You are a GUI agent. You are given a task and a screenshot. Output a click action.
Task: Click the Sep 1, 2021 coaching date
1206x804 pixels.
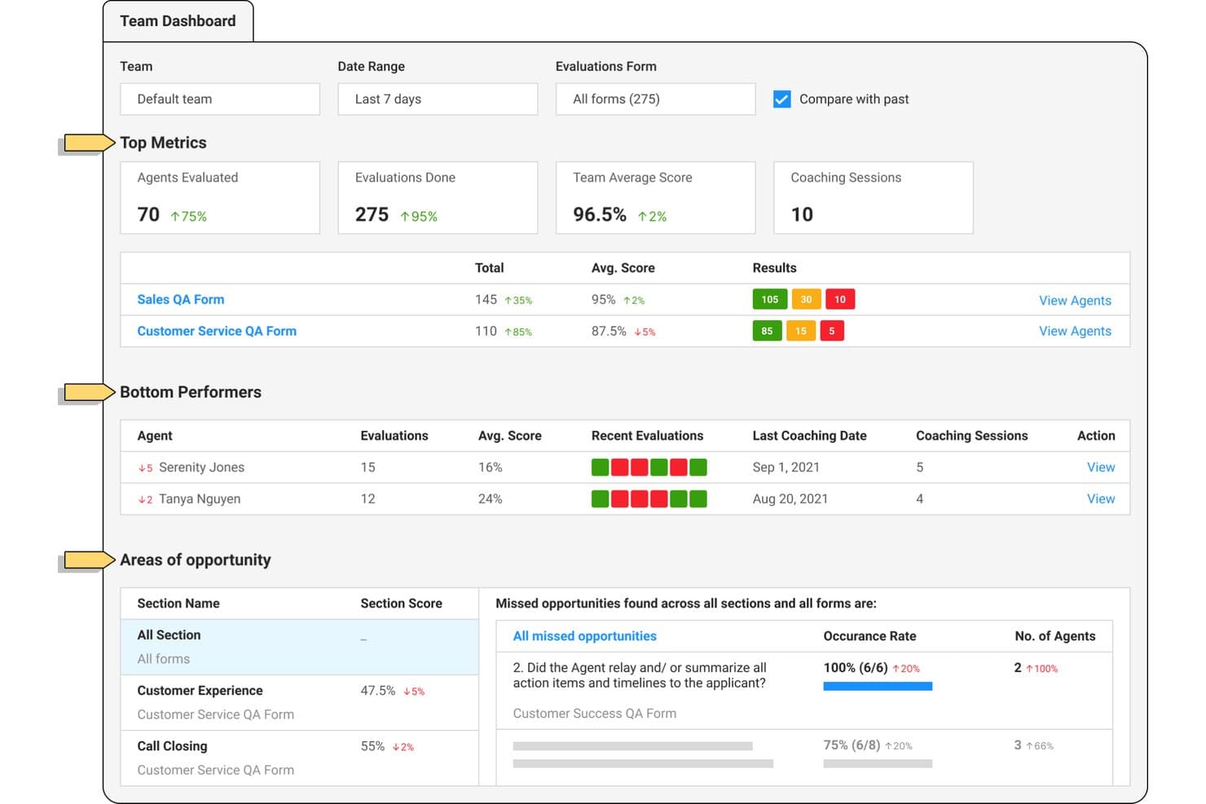point(786,468)
